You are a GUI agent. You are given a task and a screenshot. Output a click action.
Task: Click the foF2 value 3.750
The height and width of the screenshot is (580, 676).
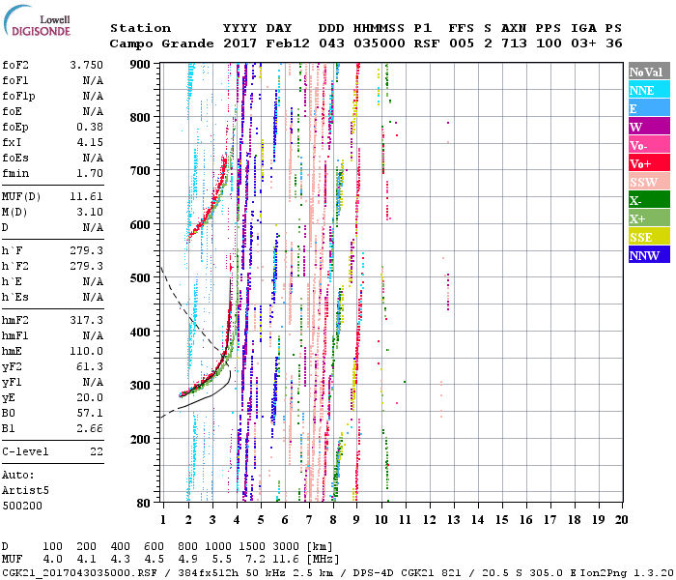pyautogui.click(x=86, y=65)
